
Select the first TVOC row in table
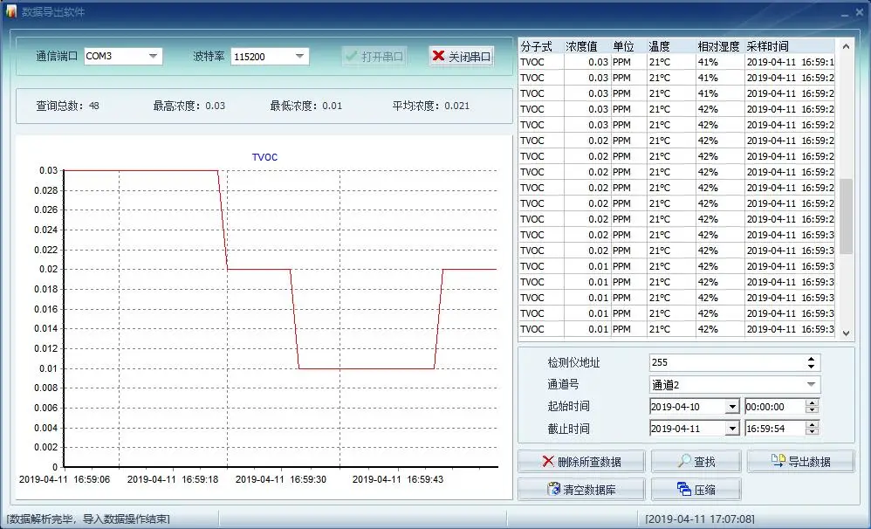coord(676,62)
